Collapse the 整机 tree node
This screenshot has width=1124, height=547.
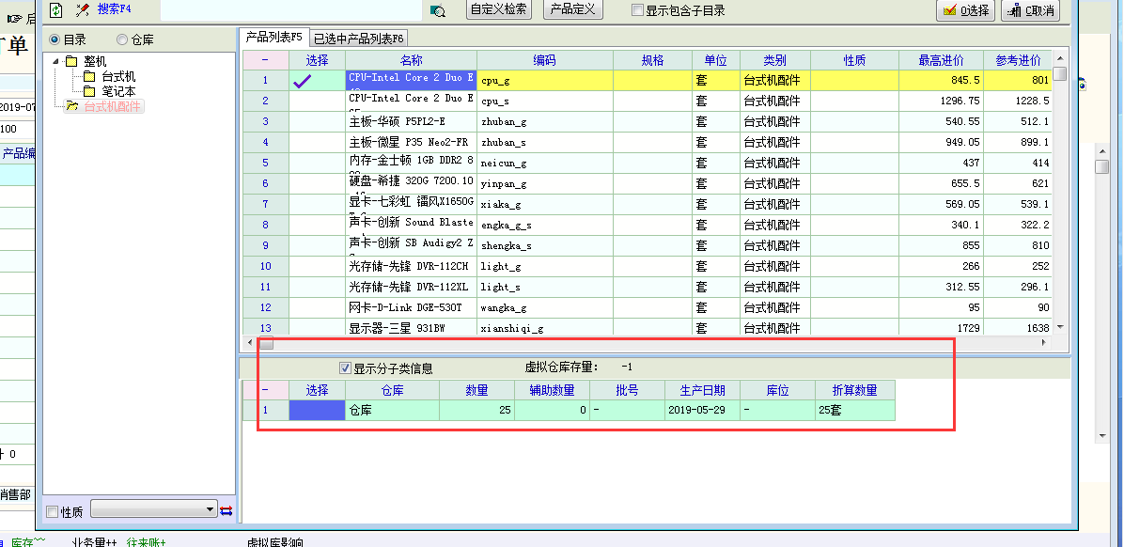pos(57,62)
